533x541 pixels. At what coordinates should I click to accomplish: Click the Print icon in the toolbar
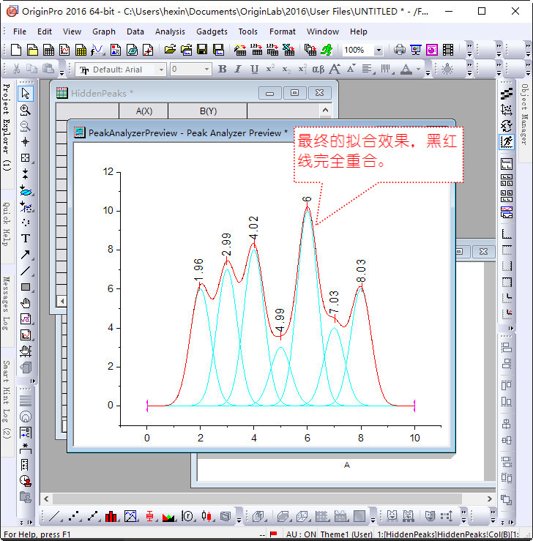400,50
